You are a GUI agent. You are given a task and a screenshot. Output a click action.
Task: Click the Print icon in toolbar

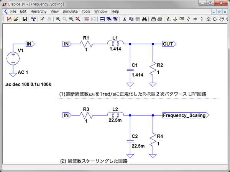click(159, 19)
